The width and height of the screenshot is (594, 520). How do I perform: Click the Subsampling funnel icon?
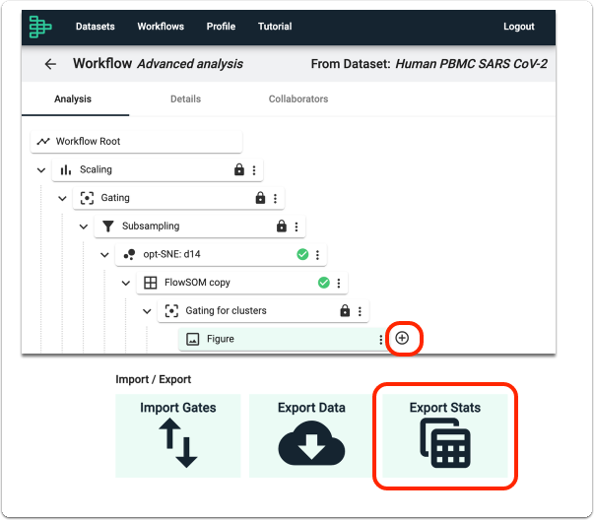(x=108, y=227)
